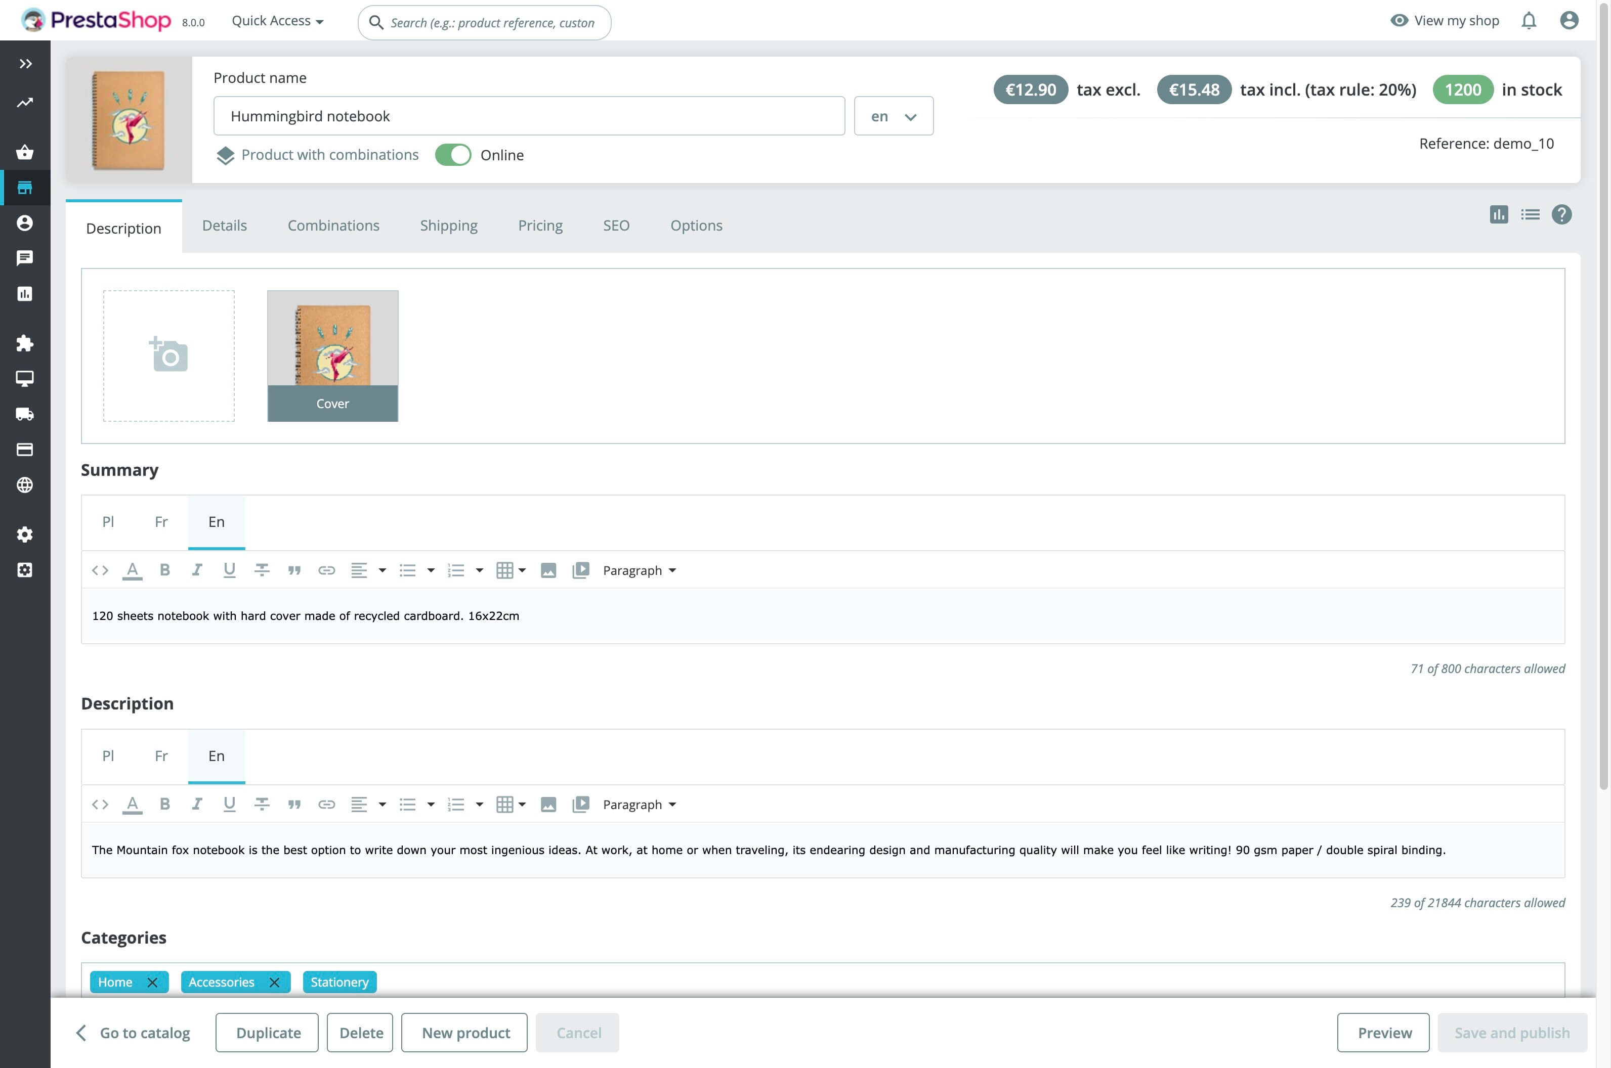Open Shop Parameters gear icon in sidebar
The image size is (1611, 1068).
[25, 534]
